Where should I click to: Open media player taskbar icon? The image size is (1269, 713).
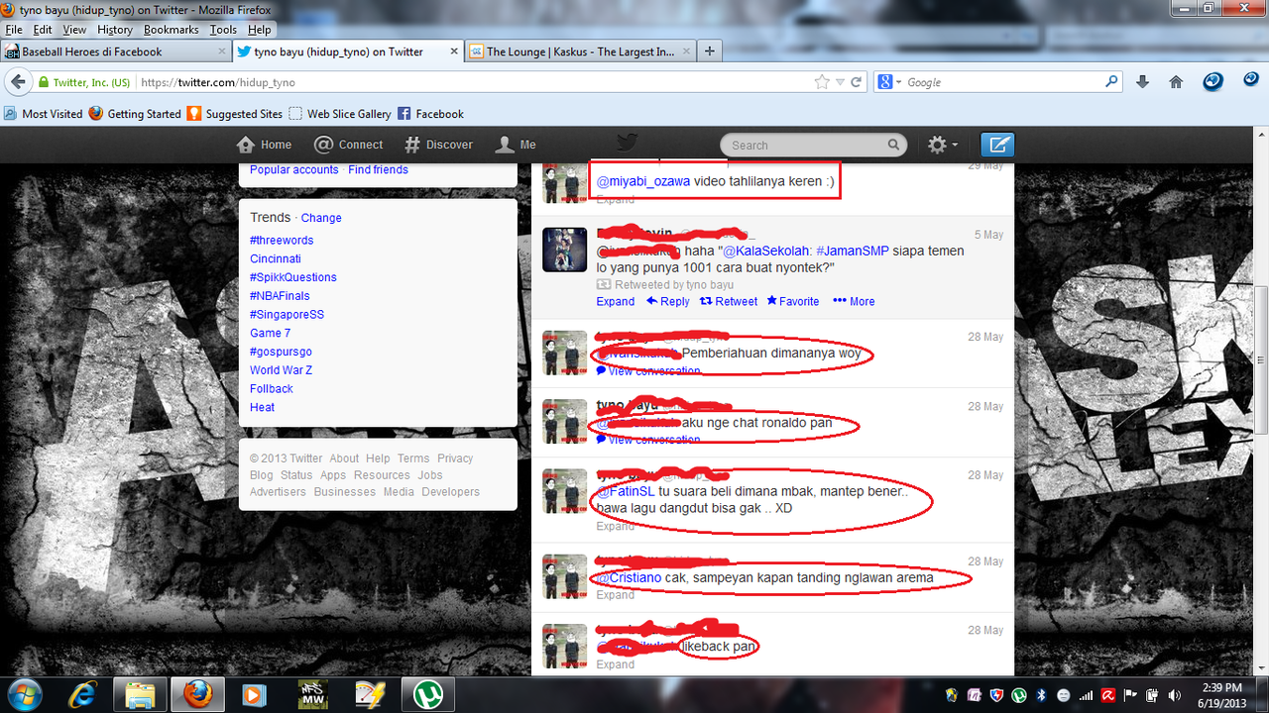256,694
